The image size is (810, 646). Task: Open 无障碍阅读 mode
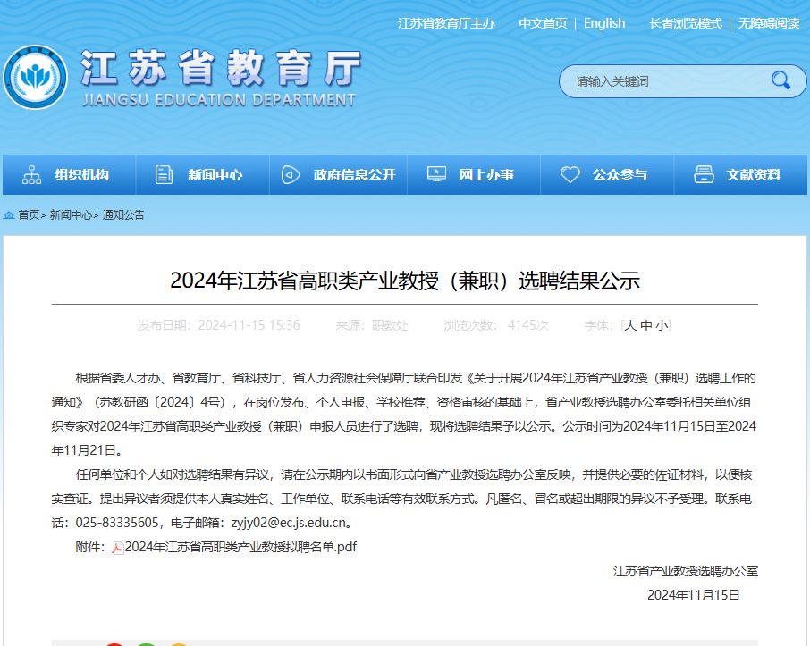coord(769,23)
